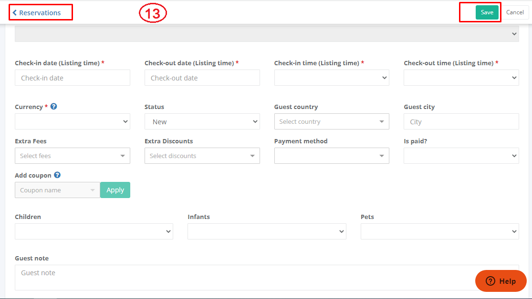
Task: Go back to Reservations
Action: pyautogui.click(x=37, y=13)
